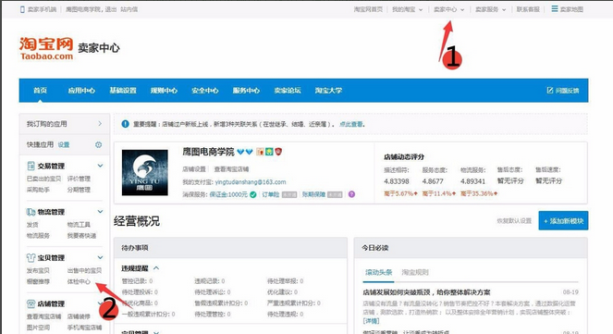Screen dimensions: 613x334
Task: Collapse the 宝贝管理 section chevron
Action: tap(100, 257)
